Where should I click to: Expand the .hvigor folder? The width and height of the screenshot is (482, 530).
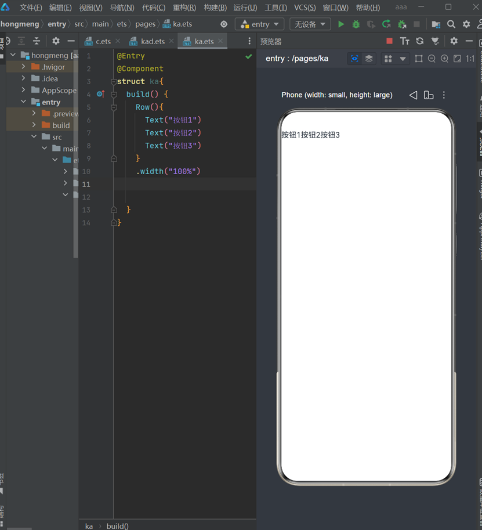point(23,67)
